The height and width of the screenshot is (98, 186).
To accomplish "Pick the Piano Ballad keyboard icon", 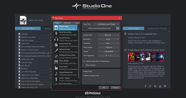I will click(56, 62).
